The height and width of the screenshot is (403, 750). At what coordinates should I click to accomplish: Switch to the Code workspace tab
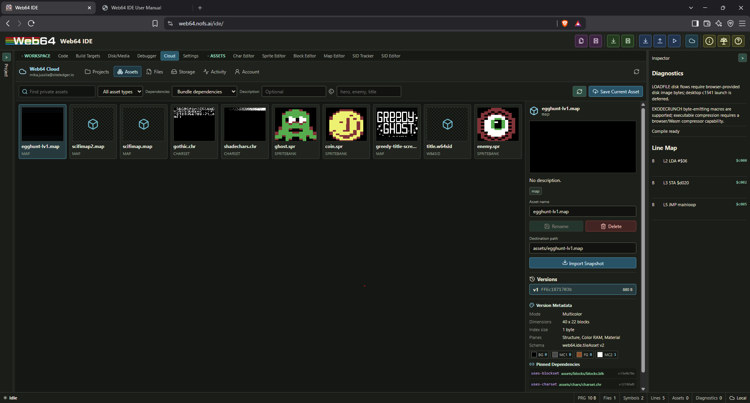click(x=63, y=56)
